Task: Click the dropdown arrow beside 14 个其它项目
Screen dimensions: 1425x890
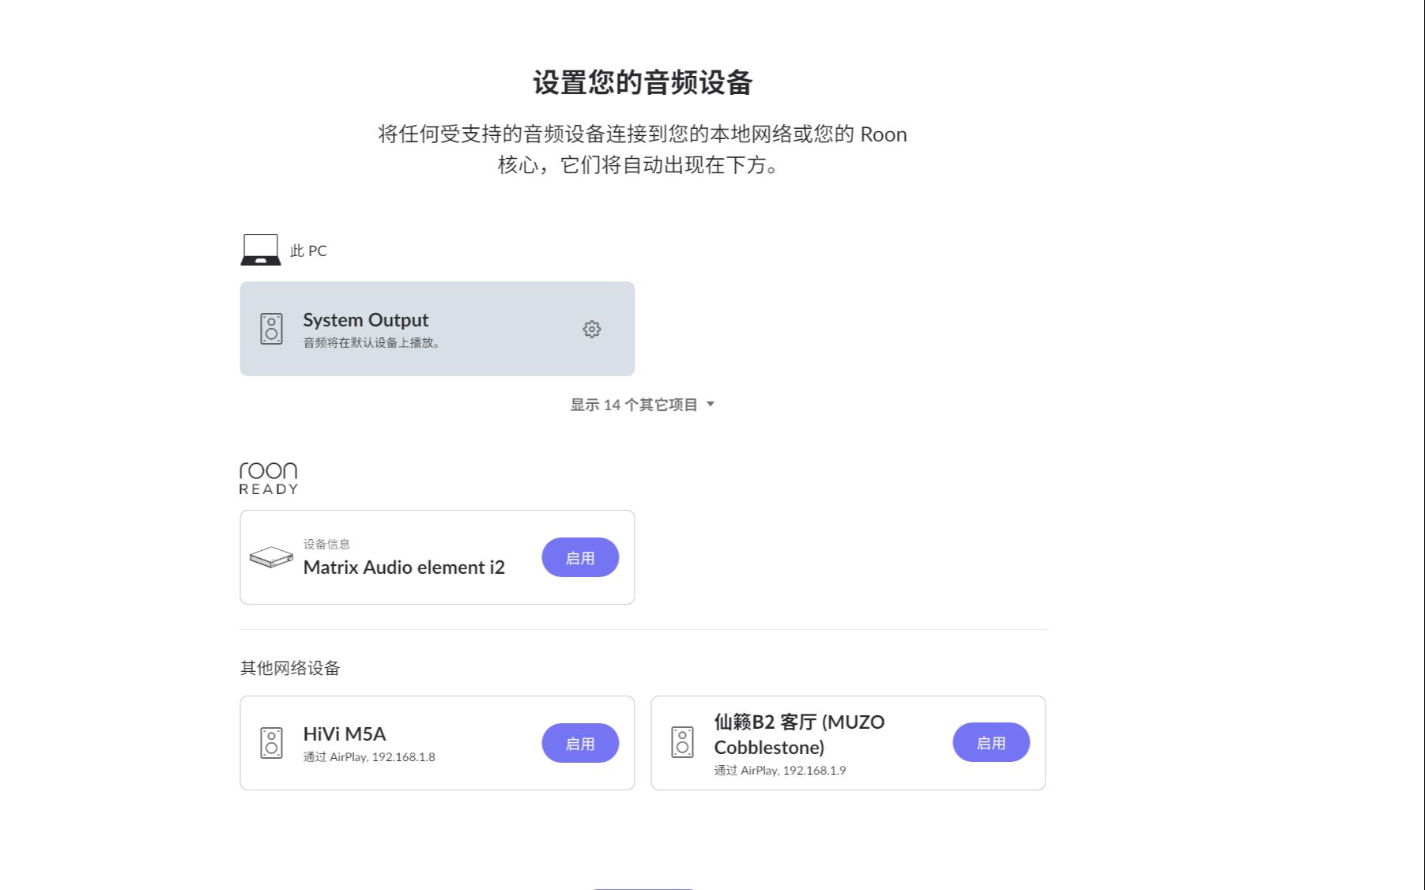Action: tap(710, 404)
